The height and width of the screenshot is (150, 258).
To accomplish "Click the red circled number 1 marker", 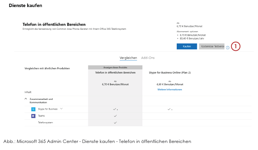I will click(x=236, y=46).
